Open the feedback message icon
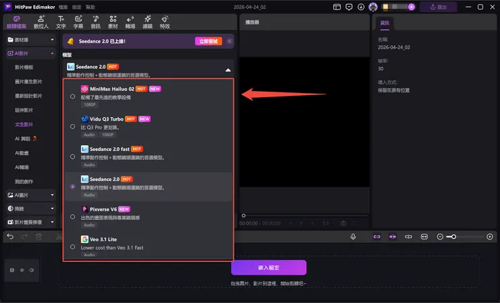This screenshot has height=303, width=500. coord(349,7)
